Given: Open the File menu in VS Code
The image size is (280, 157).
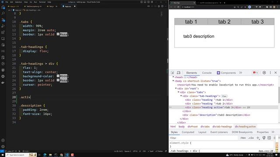Looking at the screenshot, I should pos(7,2).
